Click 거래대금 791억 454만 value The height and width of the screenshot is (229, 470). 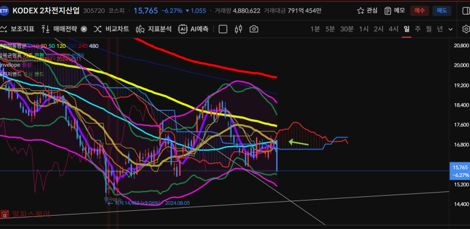(305, 11)
